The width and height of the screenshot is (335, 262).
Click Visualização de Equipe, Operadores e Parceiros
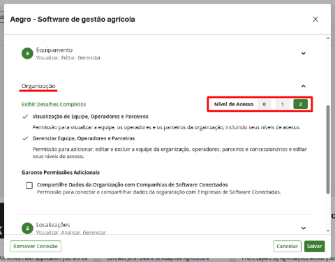coord(90,117)
